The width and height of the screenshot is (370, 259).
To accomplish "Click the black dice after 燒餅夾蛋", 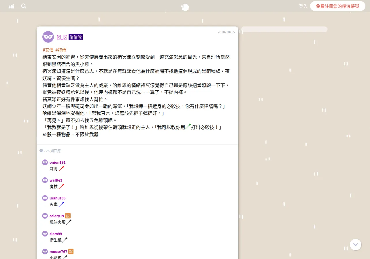I will 69,222.
